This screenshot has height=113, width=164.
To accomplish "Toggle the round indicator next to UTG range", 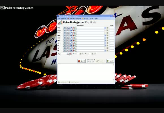I will [107, 28].
